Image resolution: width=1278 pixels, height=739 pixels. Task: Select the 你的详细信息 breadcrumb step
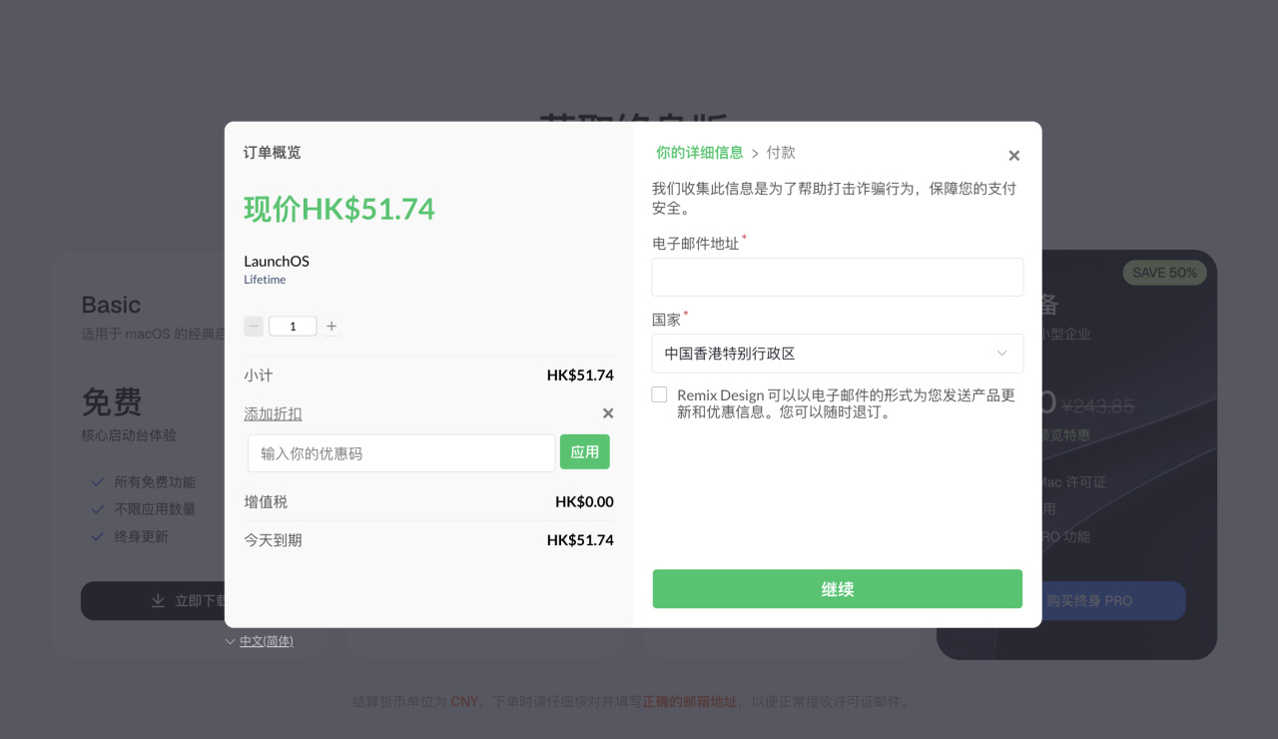coord(700,153)
